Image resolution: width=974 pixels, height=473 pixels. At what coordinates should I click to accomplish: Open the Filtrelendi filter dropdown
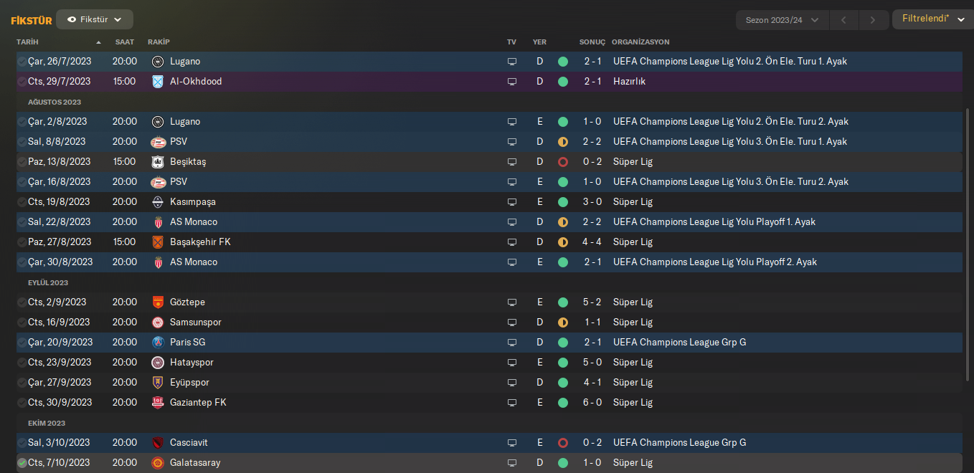tap(932, 19)
